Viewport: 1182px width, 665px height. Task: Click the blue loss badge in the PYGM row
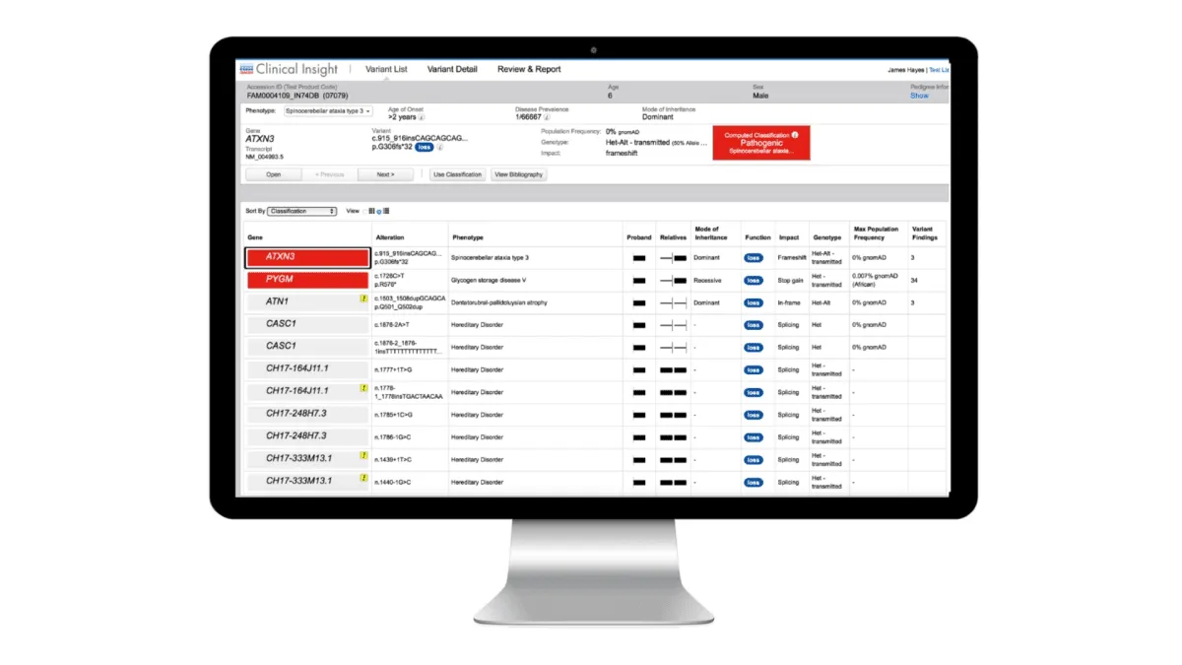(x=753, y=280)
